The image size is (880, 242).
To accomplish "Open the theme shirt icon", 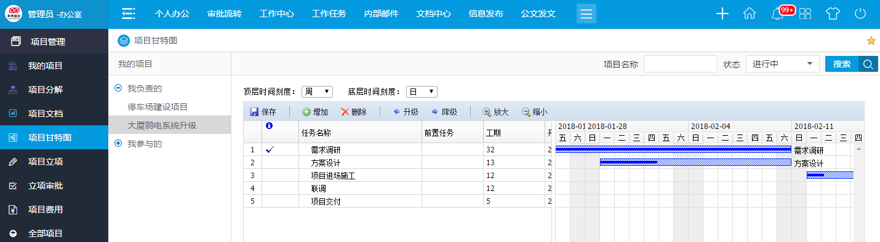I will point(833,14).
